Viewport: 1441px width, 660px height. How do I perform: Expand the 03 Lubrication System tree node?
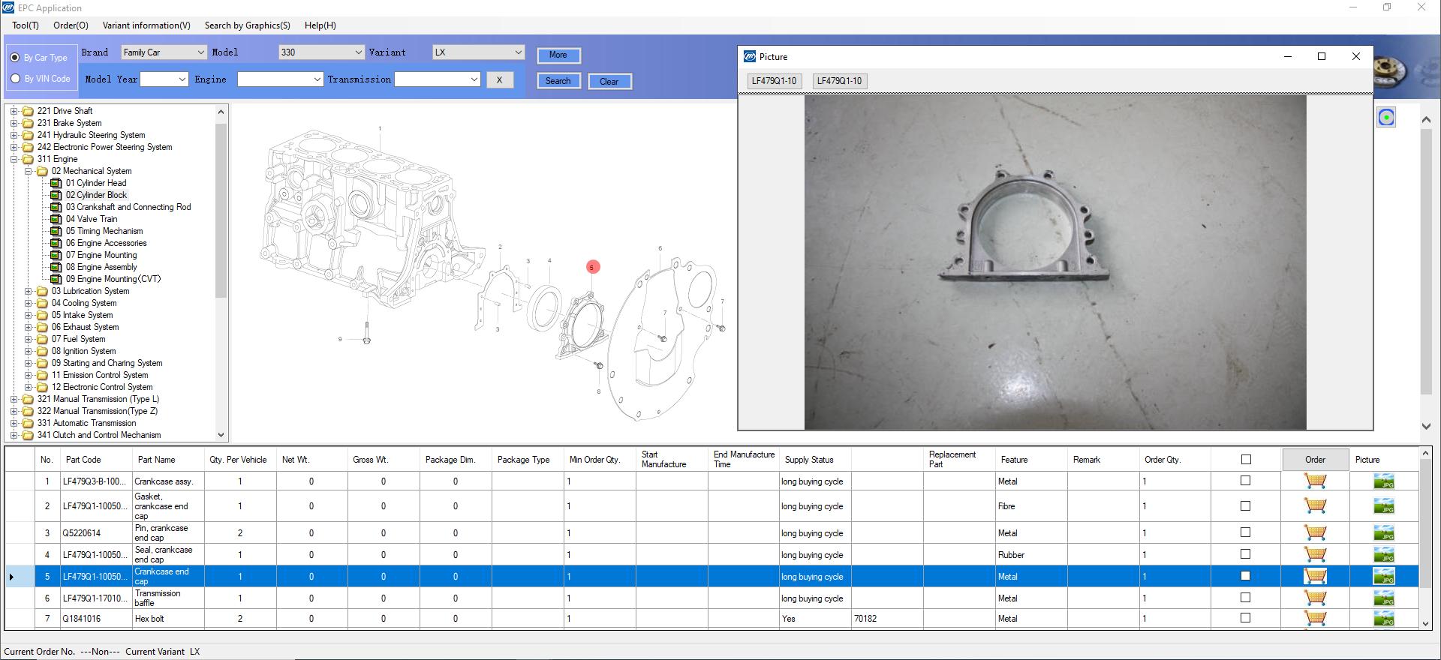29,291
